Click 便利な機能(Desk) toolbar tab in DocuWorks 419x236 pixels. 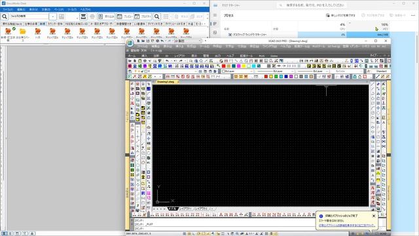(12, 24)
